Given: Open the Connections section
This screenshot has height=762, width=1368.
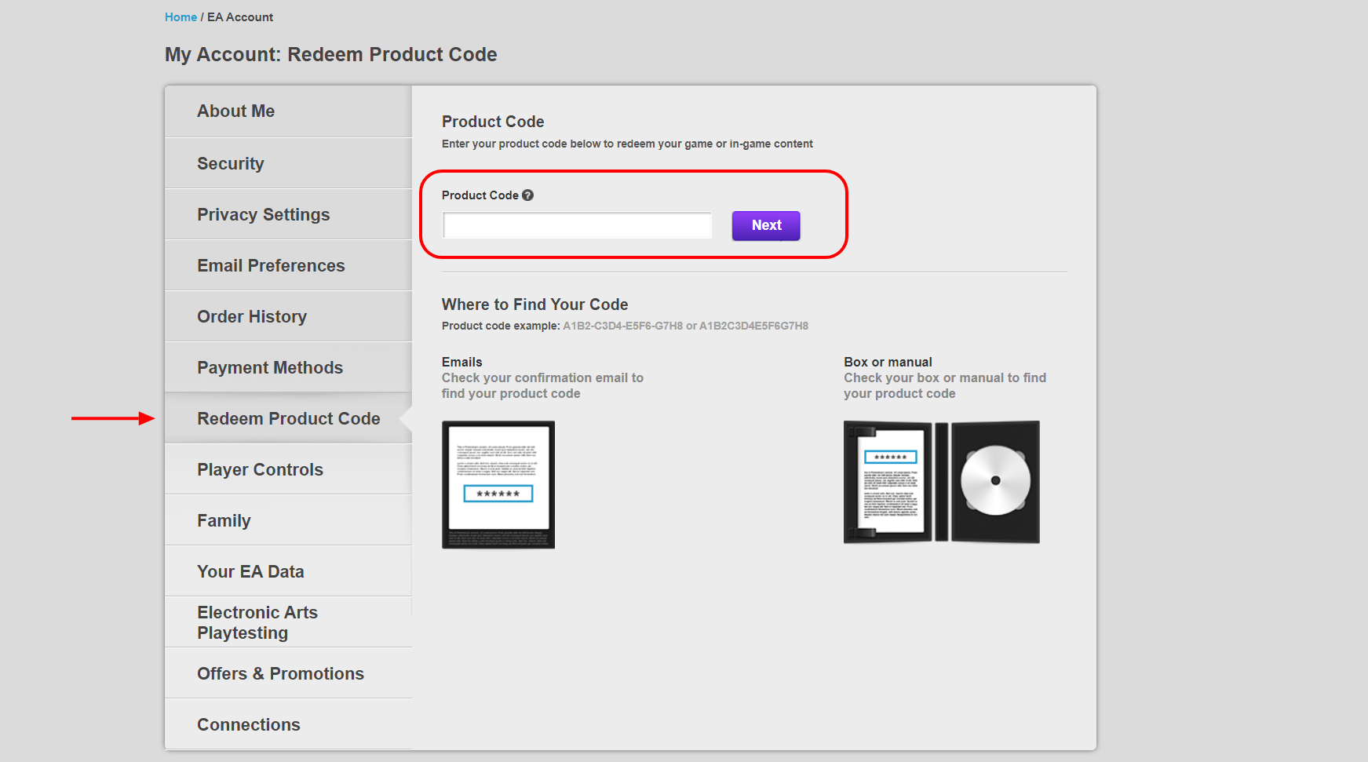Looking at the screenshot, I should tap(288, 724).
